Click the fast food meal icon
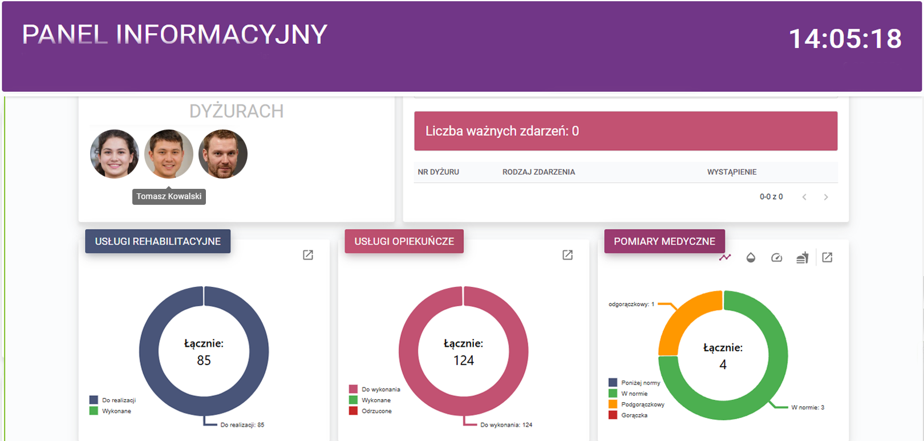 802,258
